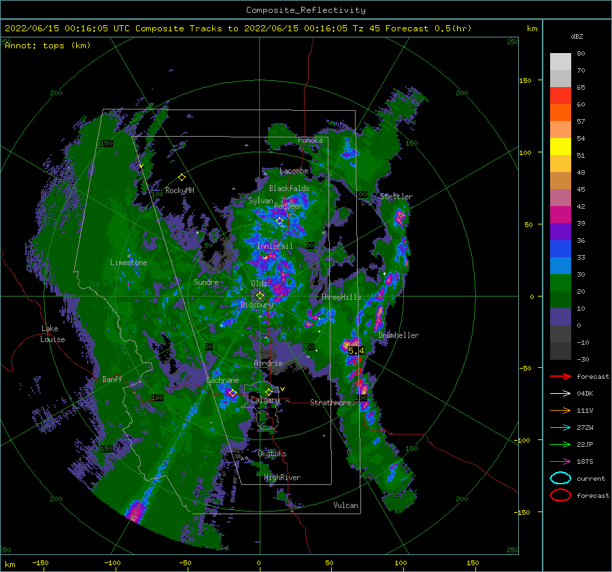The height and width of the screenshot is (572, 612).
Task: Click the red forecast arrow in legend
Action: point(560,376)
